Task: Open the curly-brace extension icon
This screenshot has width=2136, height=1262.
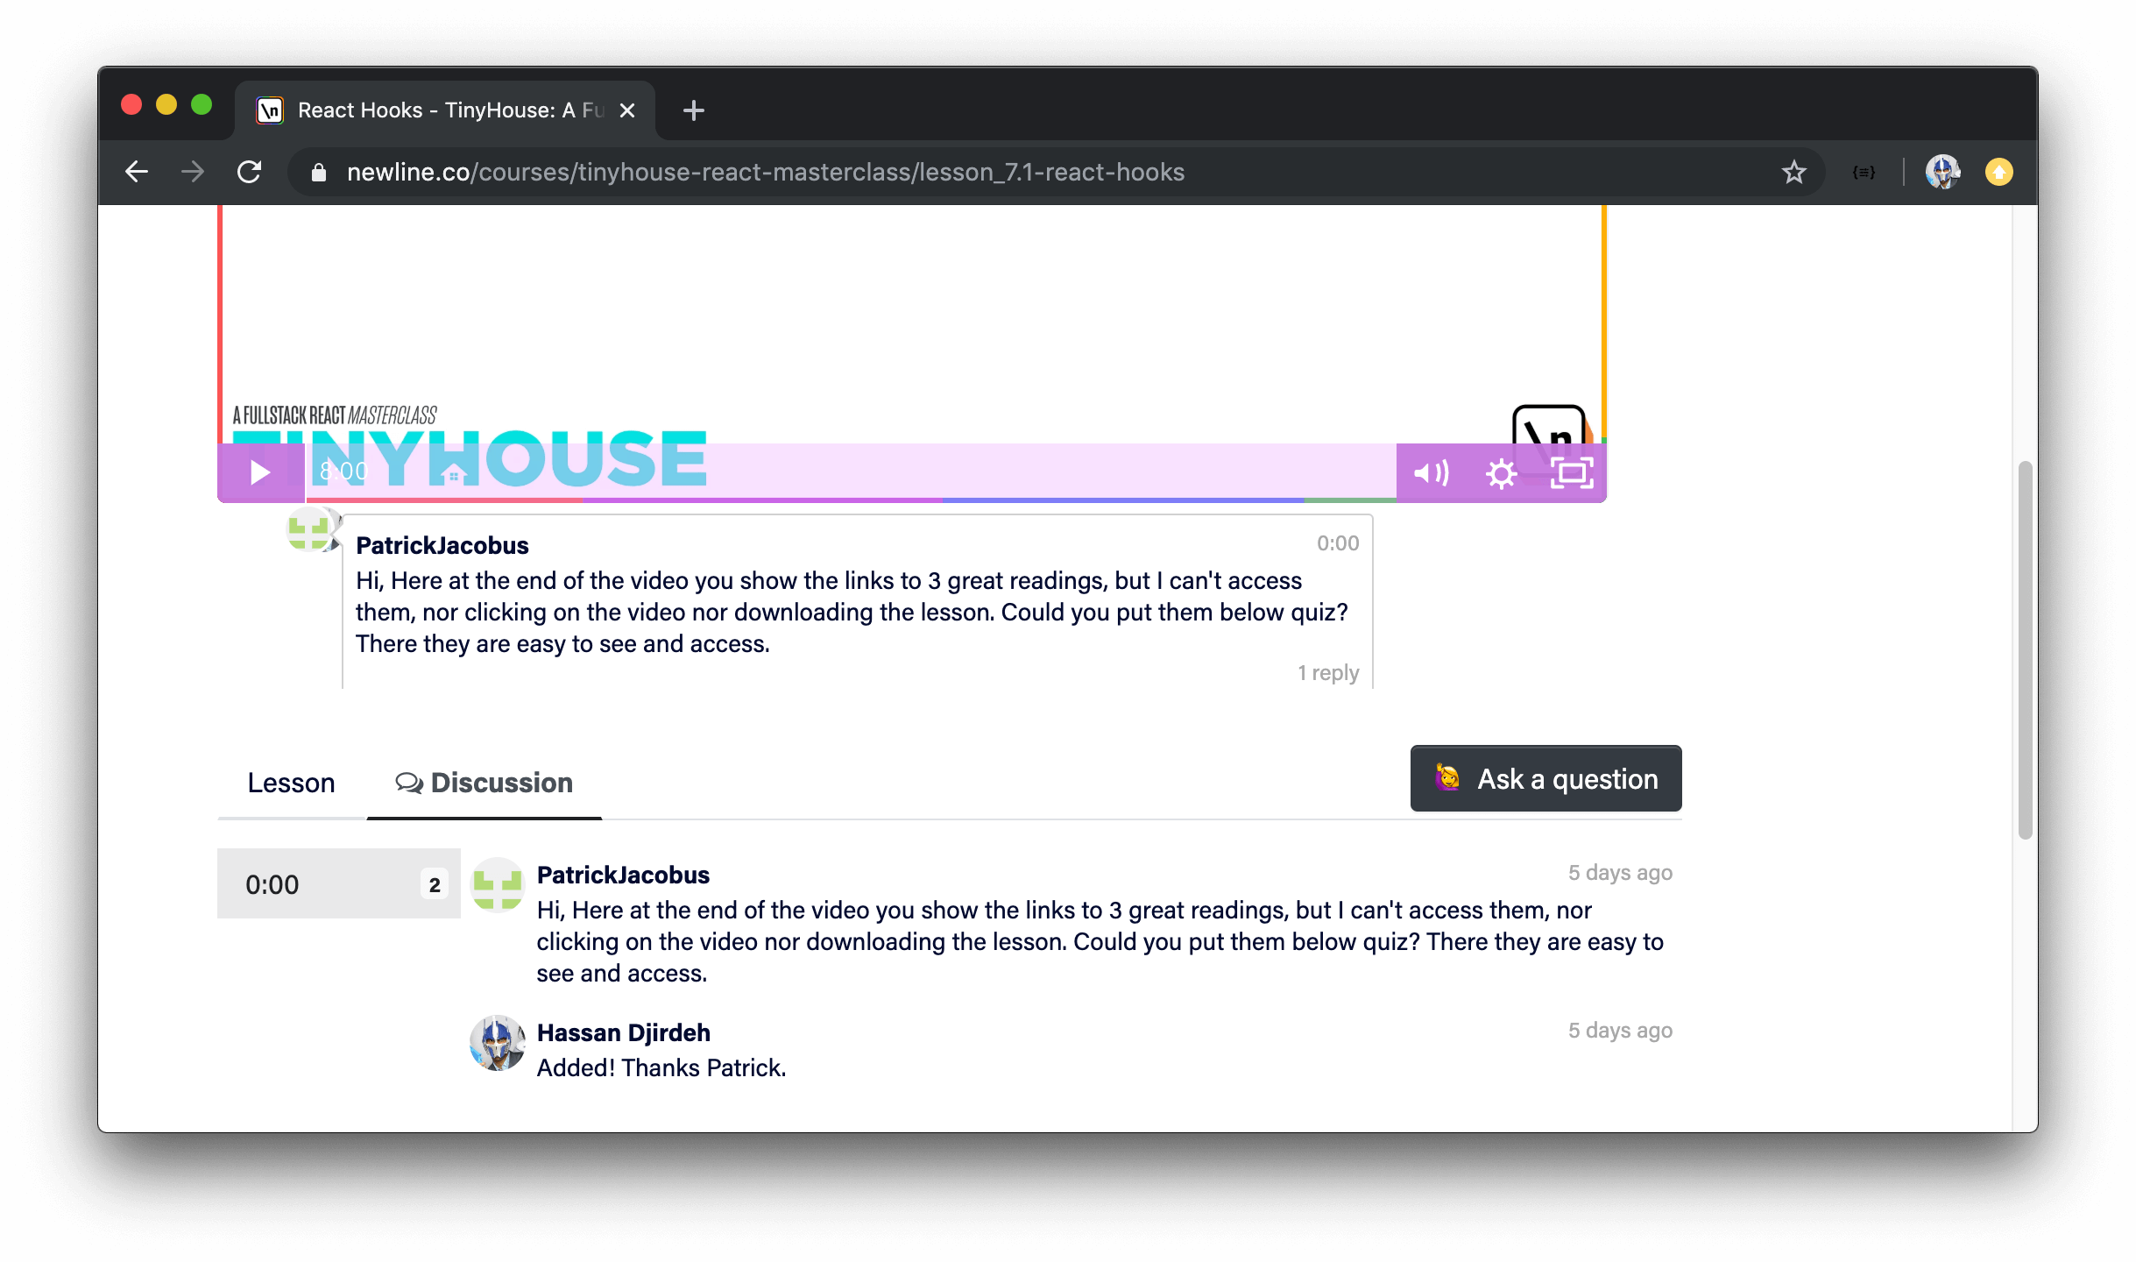Action: pos(1864,172)
